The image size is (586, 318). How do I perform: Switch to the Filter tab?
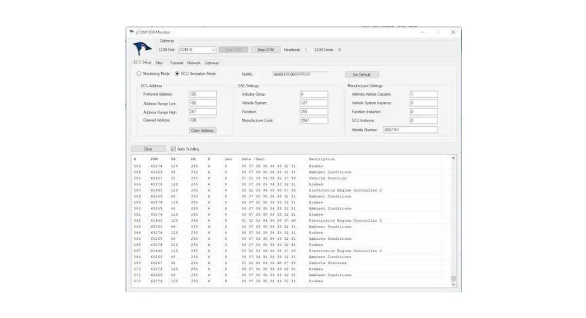(160, 63)
